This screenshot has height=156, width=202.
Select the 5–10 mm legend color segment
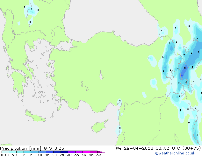(35, 152)
